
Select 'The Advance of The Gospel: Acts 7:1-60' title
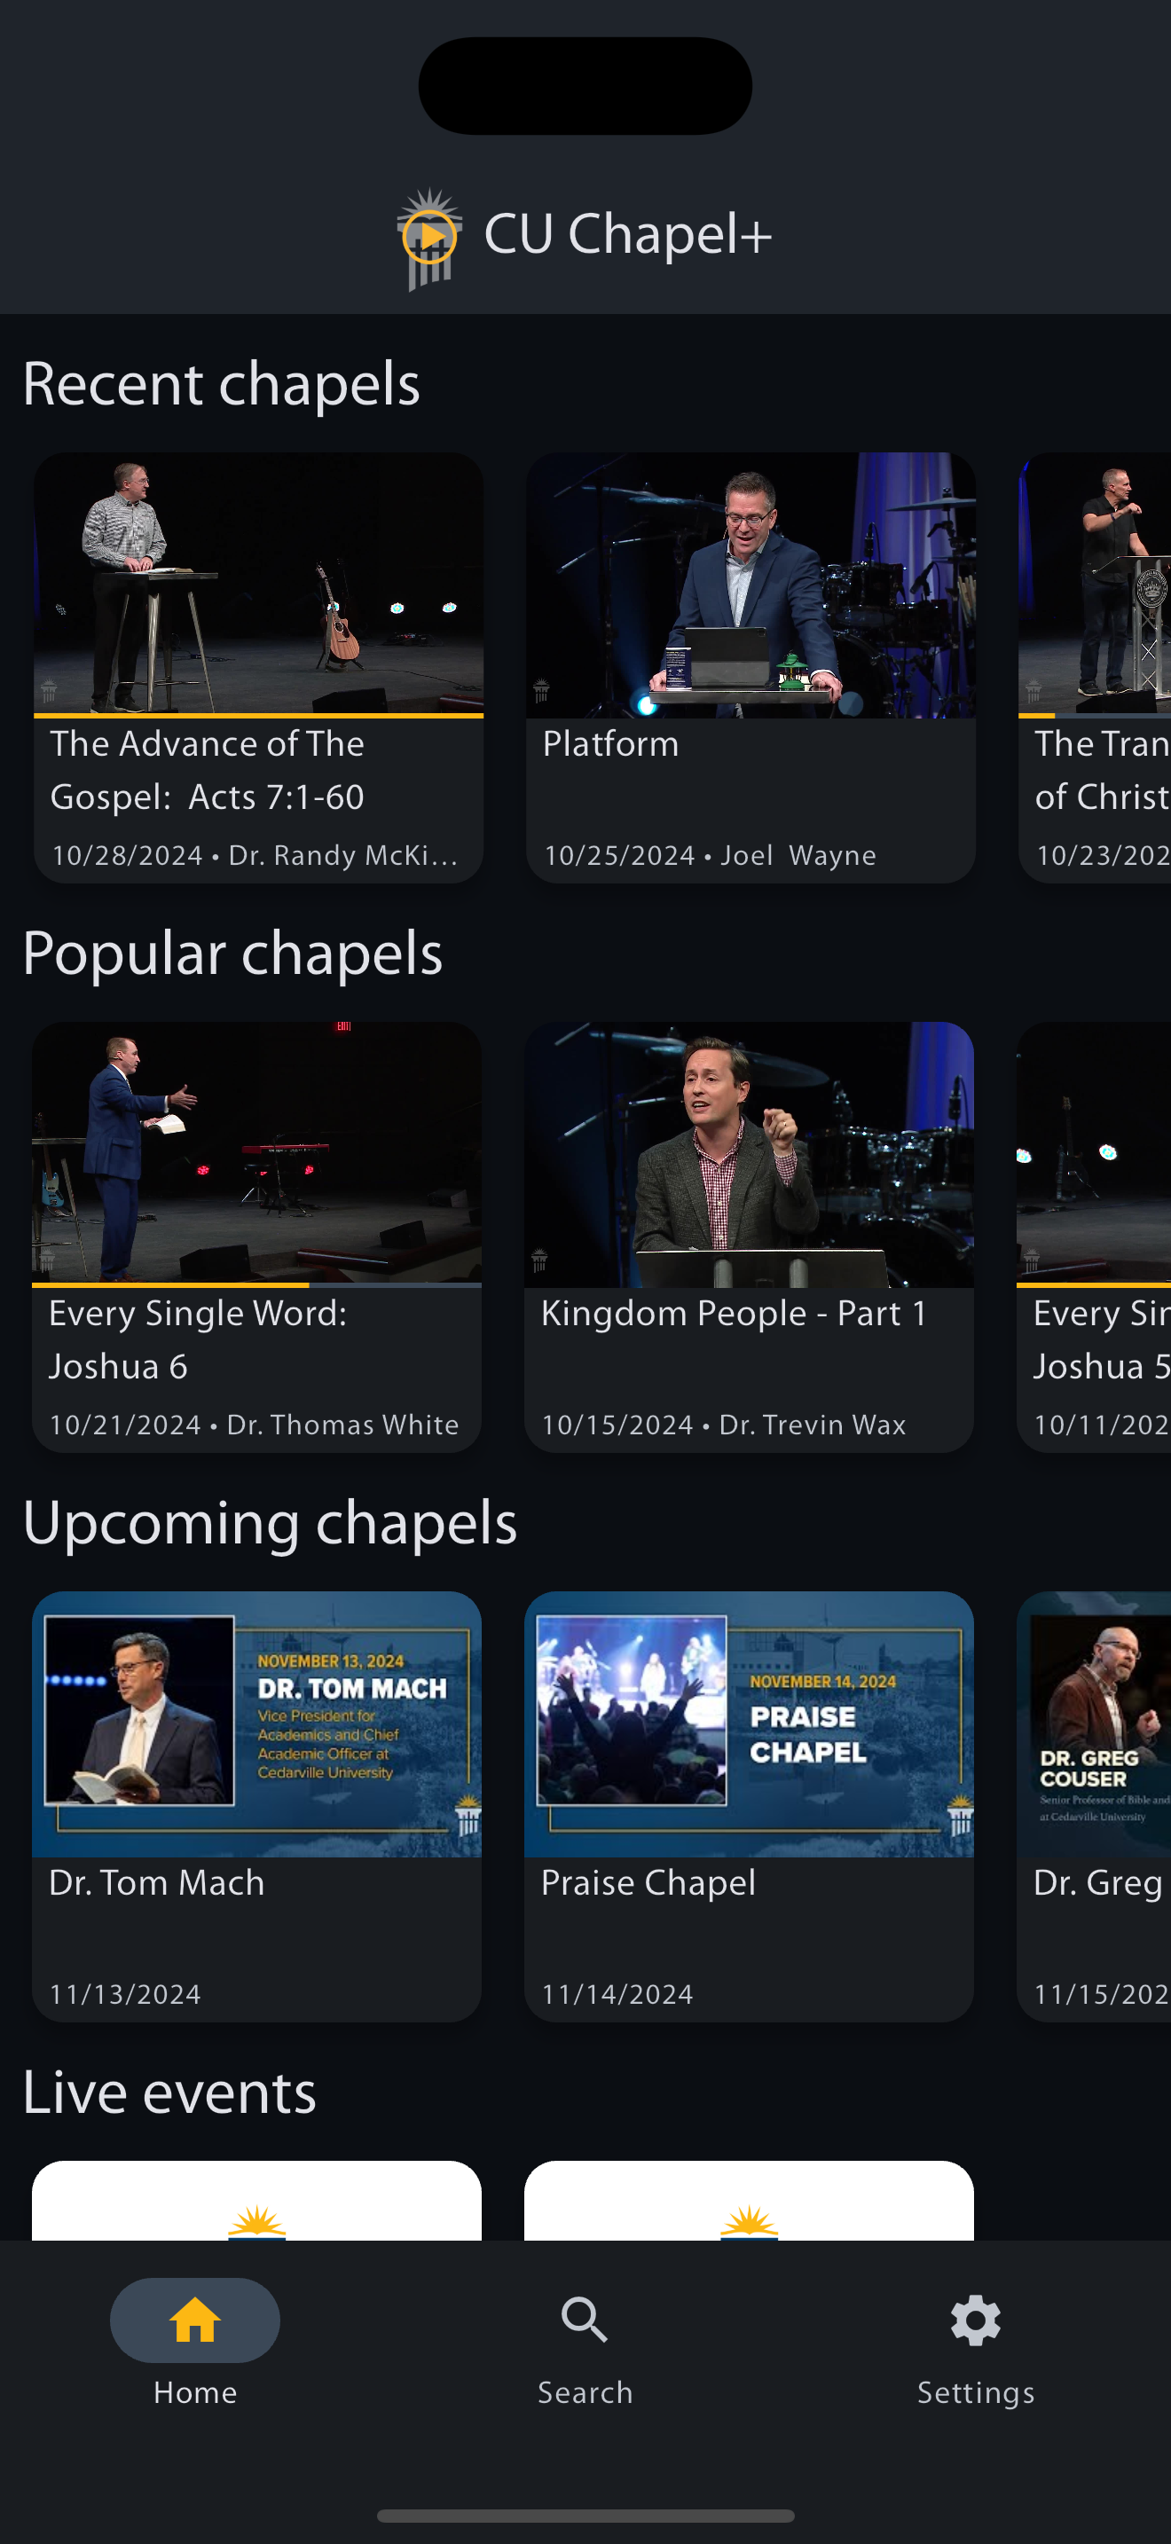(x=208, y=770)
